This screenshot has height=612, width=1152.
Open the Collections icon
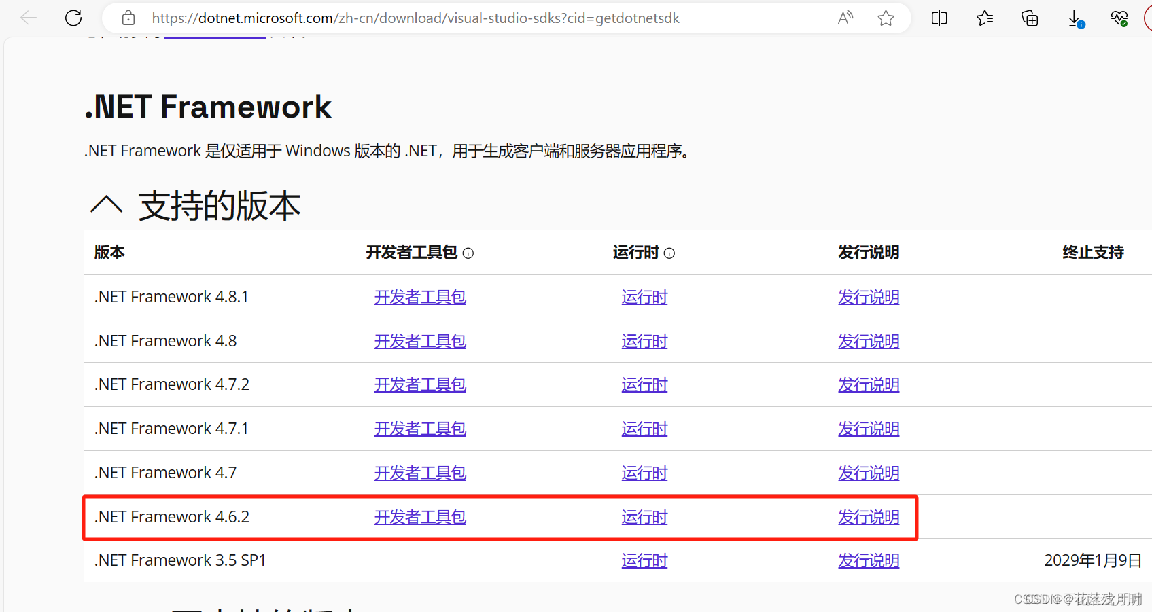[x=1030, y=18]
